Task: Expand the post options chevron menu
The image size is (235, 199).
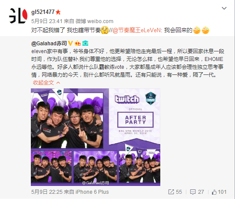Action: [224, 8]
